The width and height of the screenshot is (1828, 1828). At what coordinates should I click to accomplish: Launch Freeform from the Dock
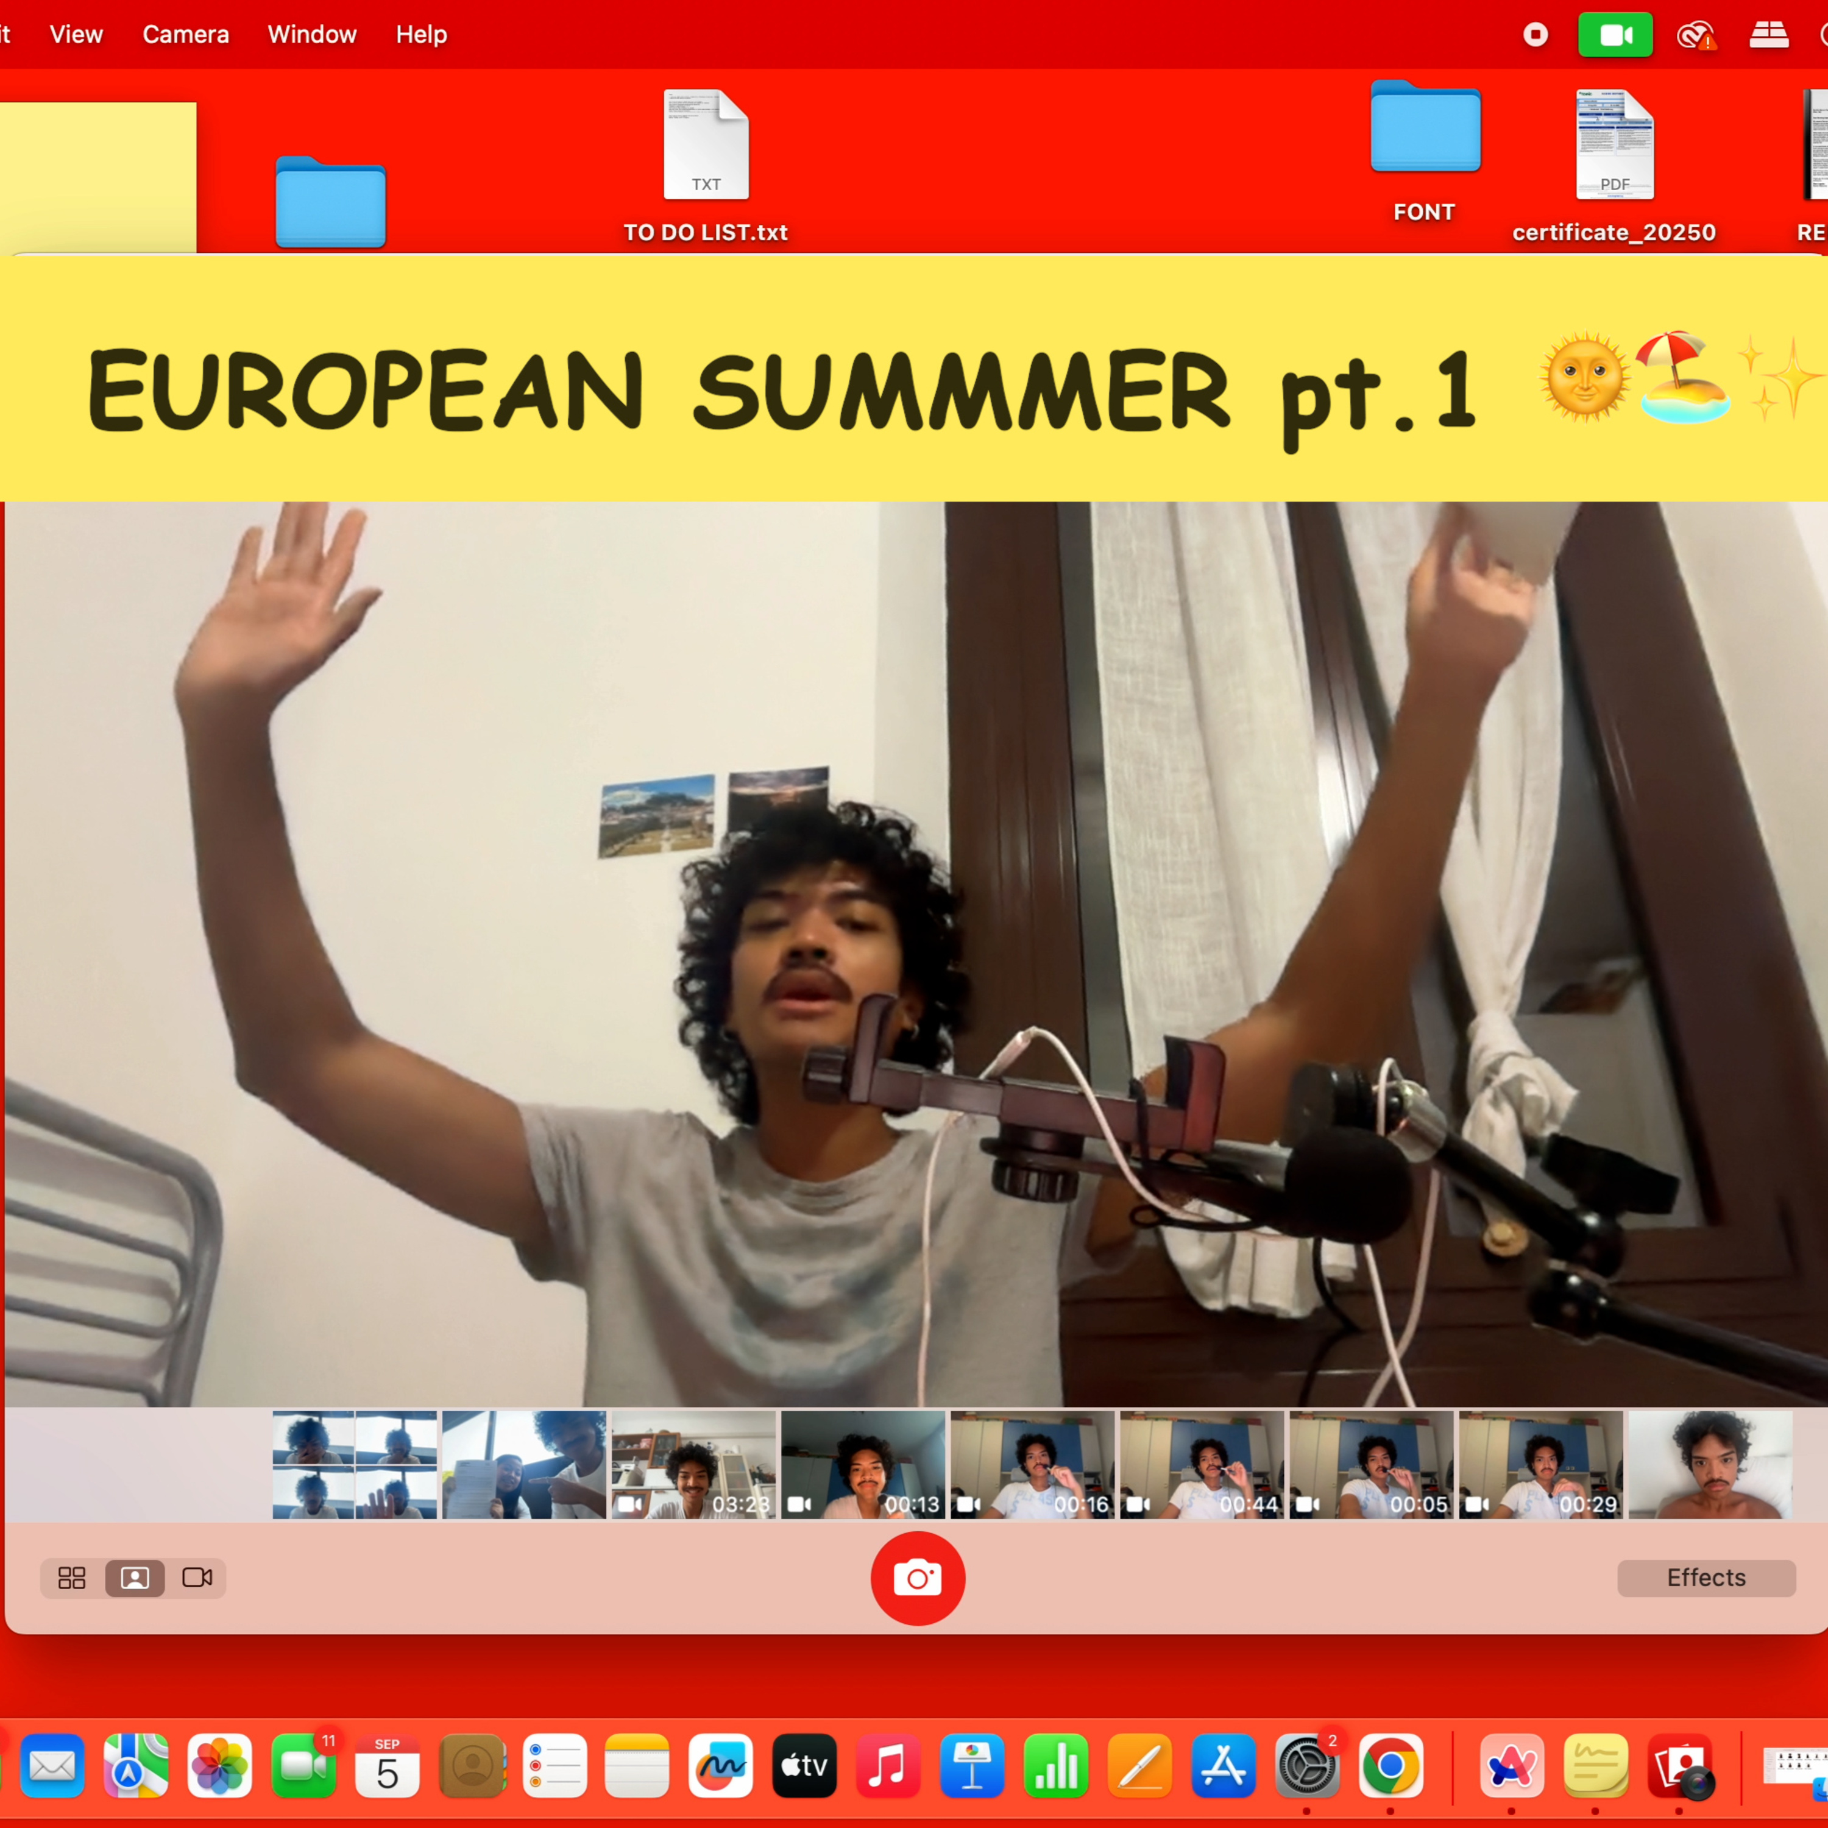[720, 1766]
